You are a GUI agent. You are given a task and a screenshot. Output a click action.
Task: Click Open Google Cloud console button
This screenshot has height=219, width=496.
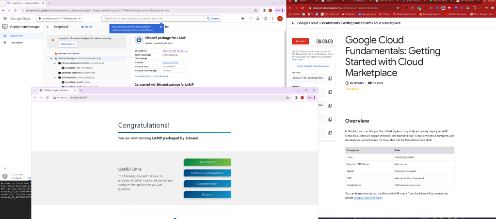coord(313,66)
